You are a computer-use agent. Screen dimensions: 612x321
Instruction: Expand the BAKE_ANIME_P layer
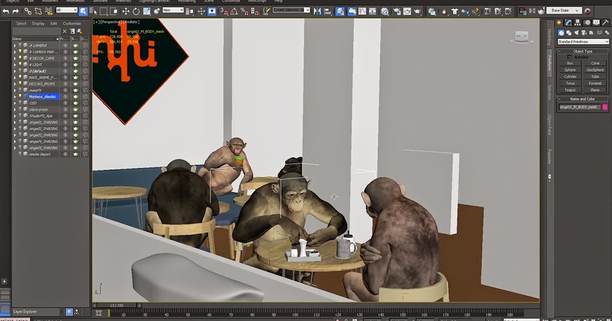[x=15, y=77]
